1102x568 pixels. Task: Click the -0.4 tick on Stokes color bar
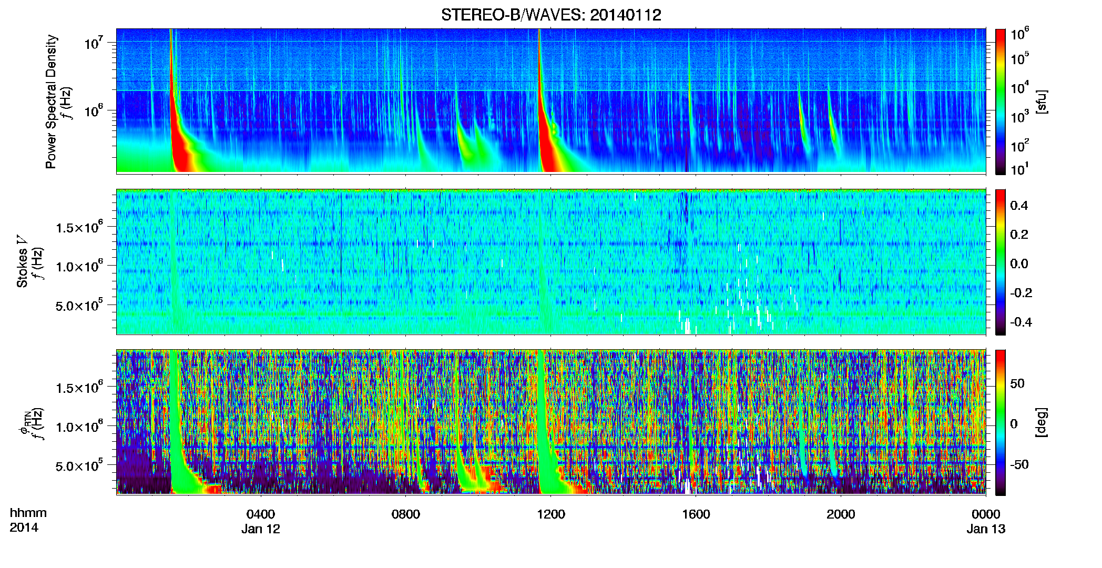click(1021, 322)
